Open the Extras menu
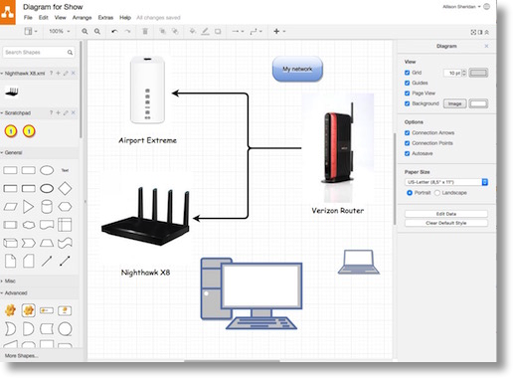Screen dimensions: 513x378 pos(105,18)
